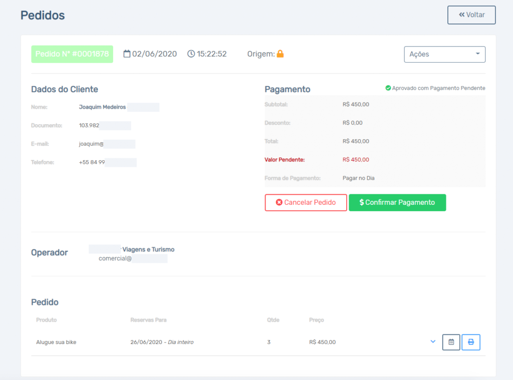Click the green approved check icon
Image resolution: width=513 pixels, height=380 pixels.
pyautogui.click(x=388, y=88)
